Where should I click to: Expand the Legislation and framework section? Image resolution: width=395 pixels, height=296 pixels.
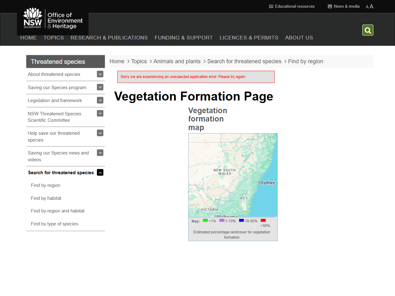click(100, 100)
